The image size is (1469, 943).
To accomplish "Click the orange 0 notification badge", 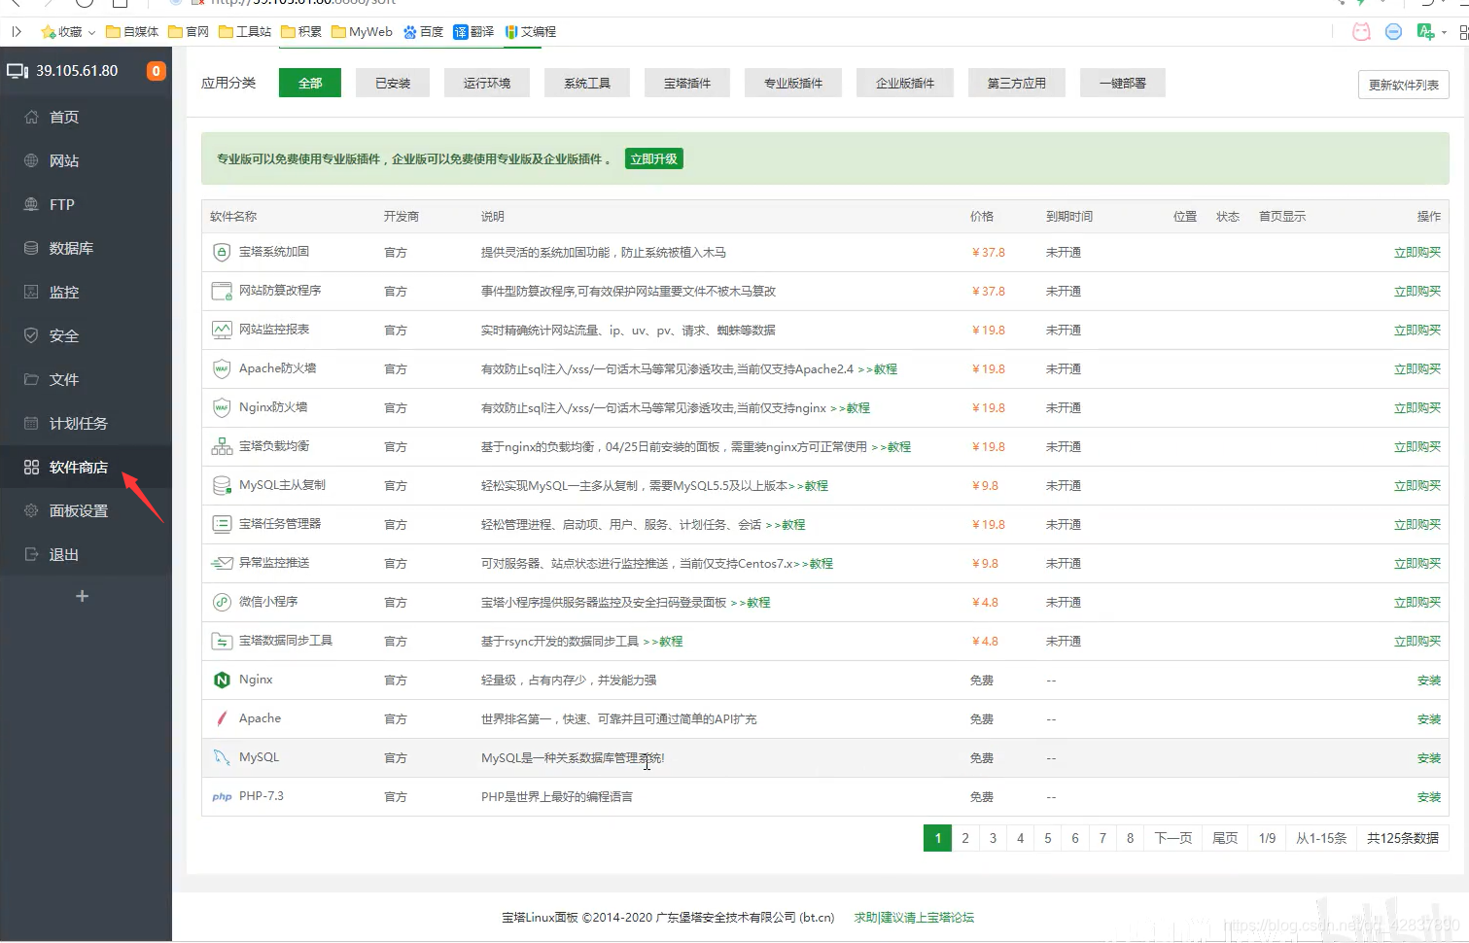I will point(156,71).
